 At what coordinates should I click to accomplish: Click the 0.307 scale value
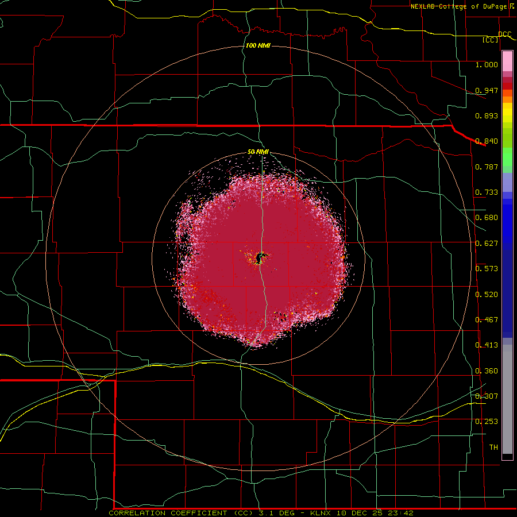pos(487,396)
